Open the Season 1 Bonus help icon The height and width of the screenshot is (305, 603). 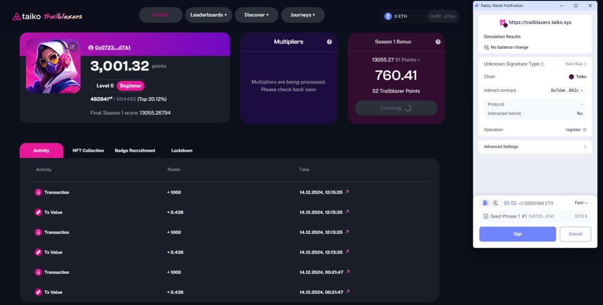coord(438,42)
